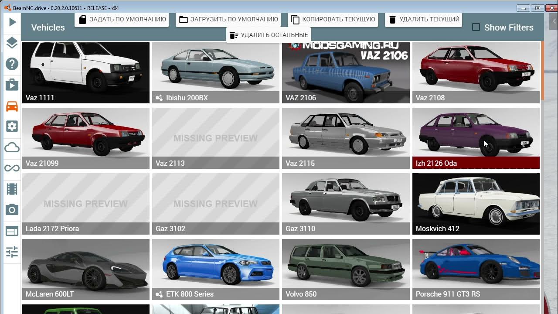Select the Vaz 2115 vehicle
This screenshot has height=314, width=558.
(346, 138)
